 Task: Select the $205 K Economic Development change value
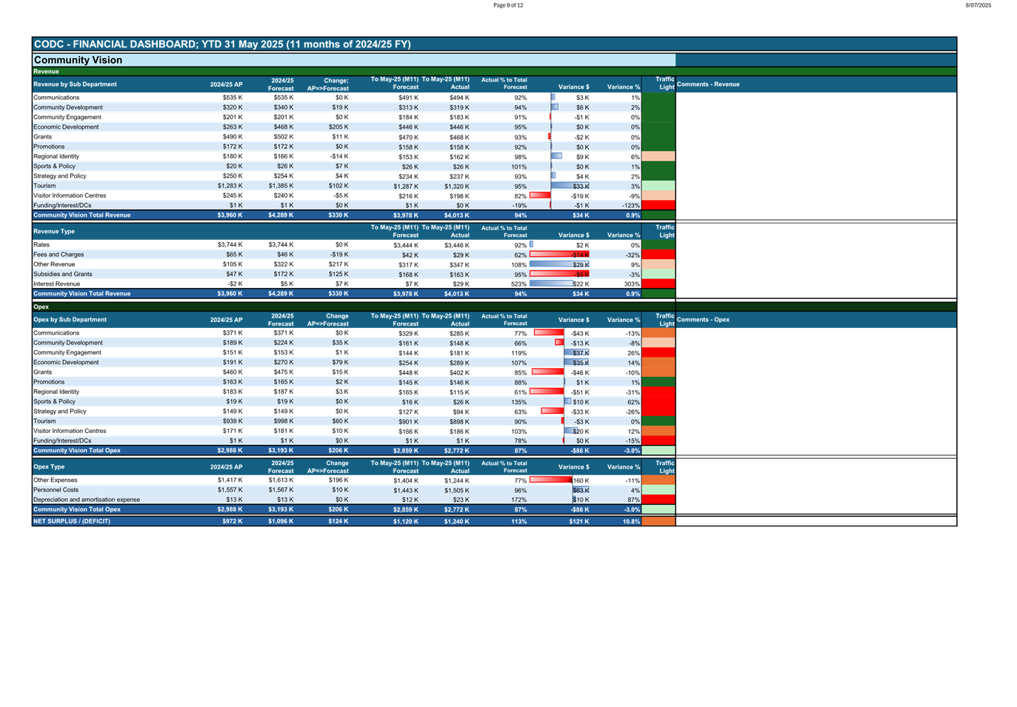click(339, 127)
